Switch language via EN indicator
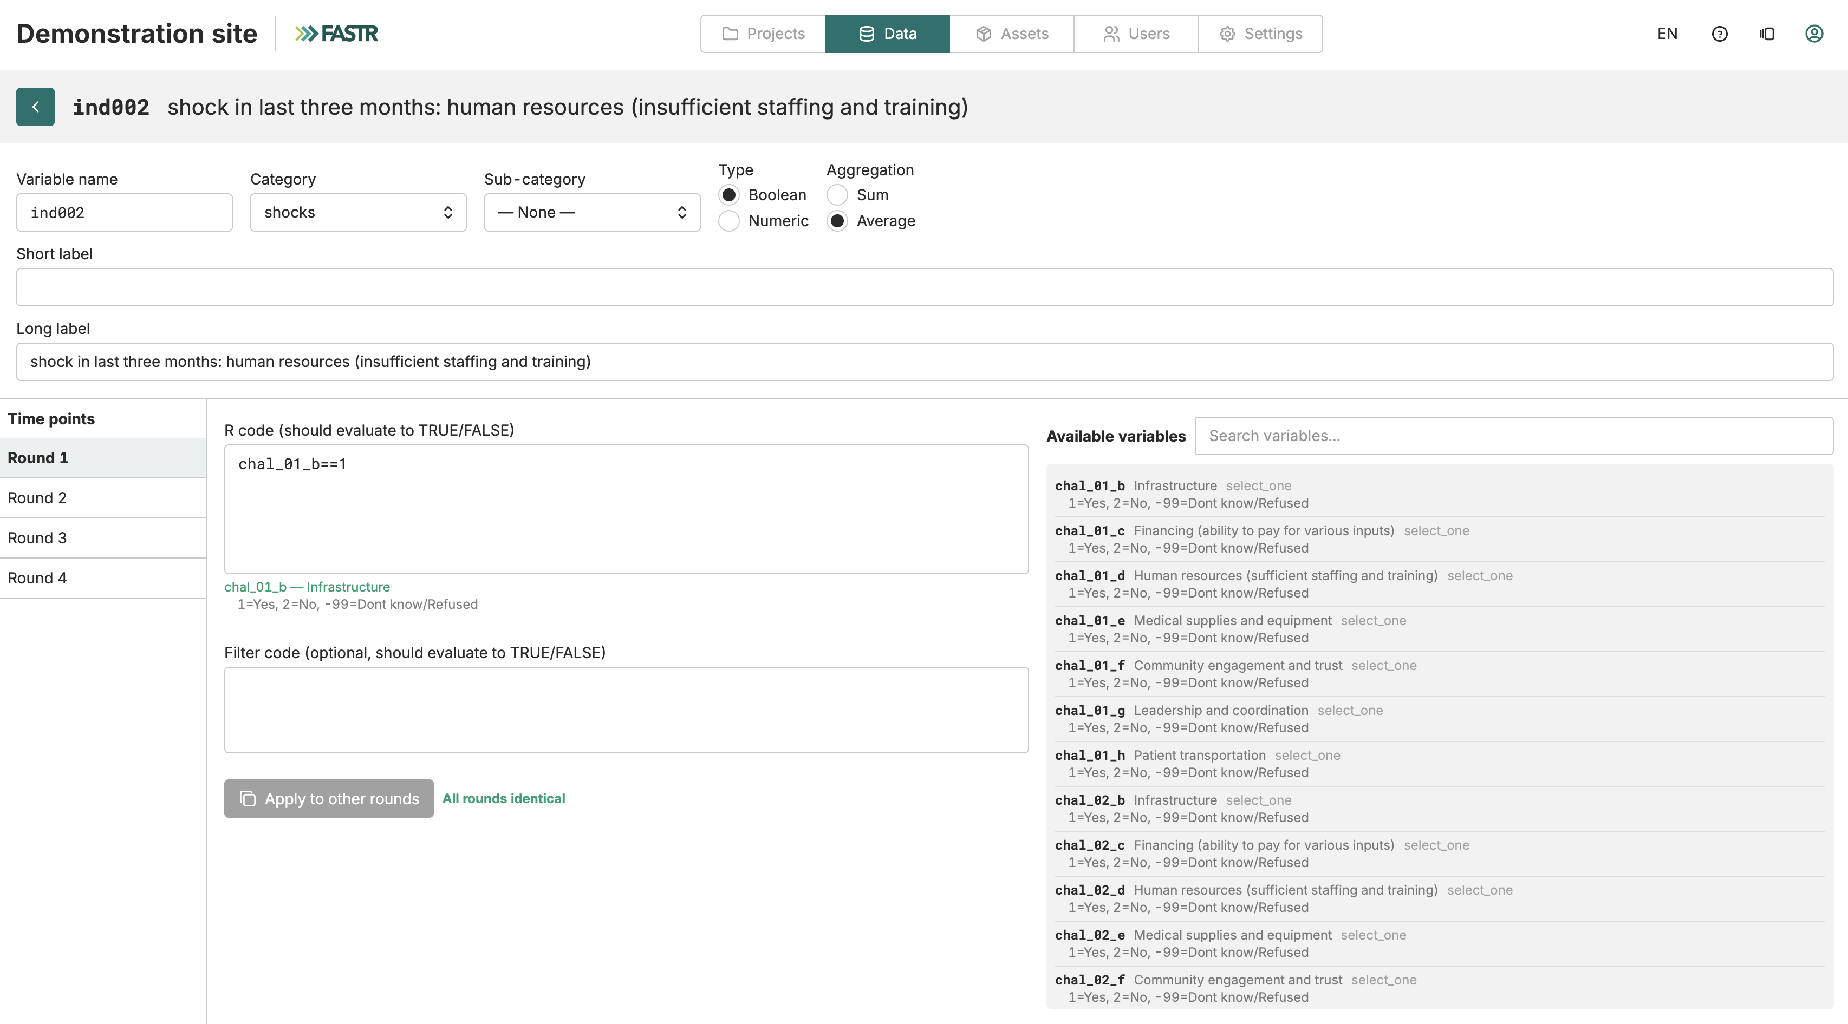1848x1024 pixels. [x=1667, y=34]
